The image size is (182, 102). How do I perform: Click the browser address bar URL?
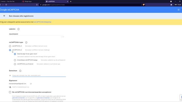pos(53,5)
